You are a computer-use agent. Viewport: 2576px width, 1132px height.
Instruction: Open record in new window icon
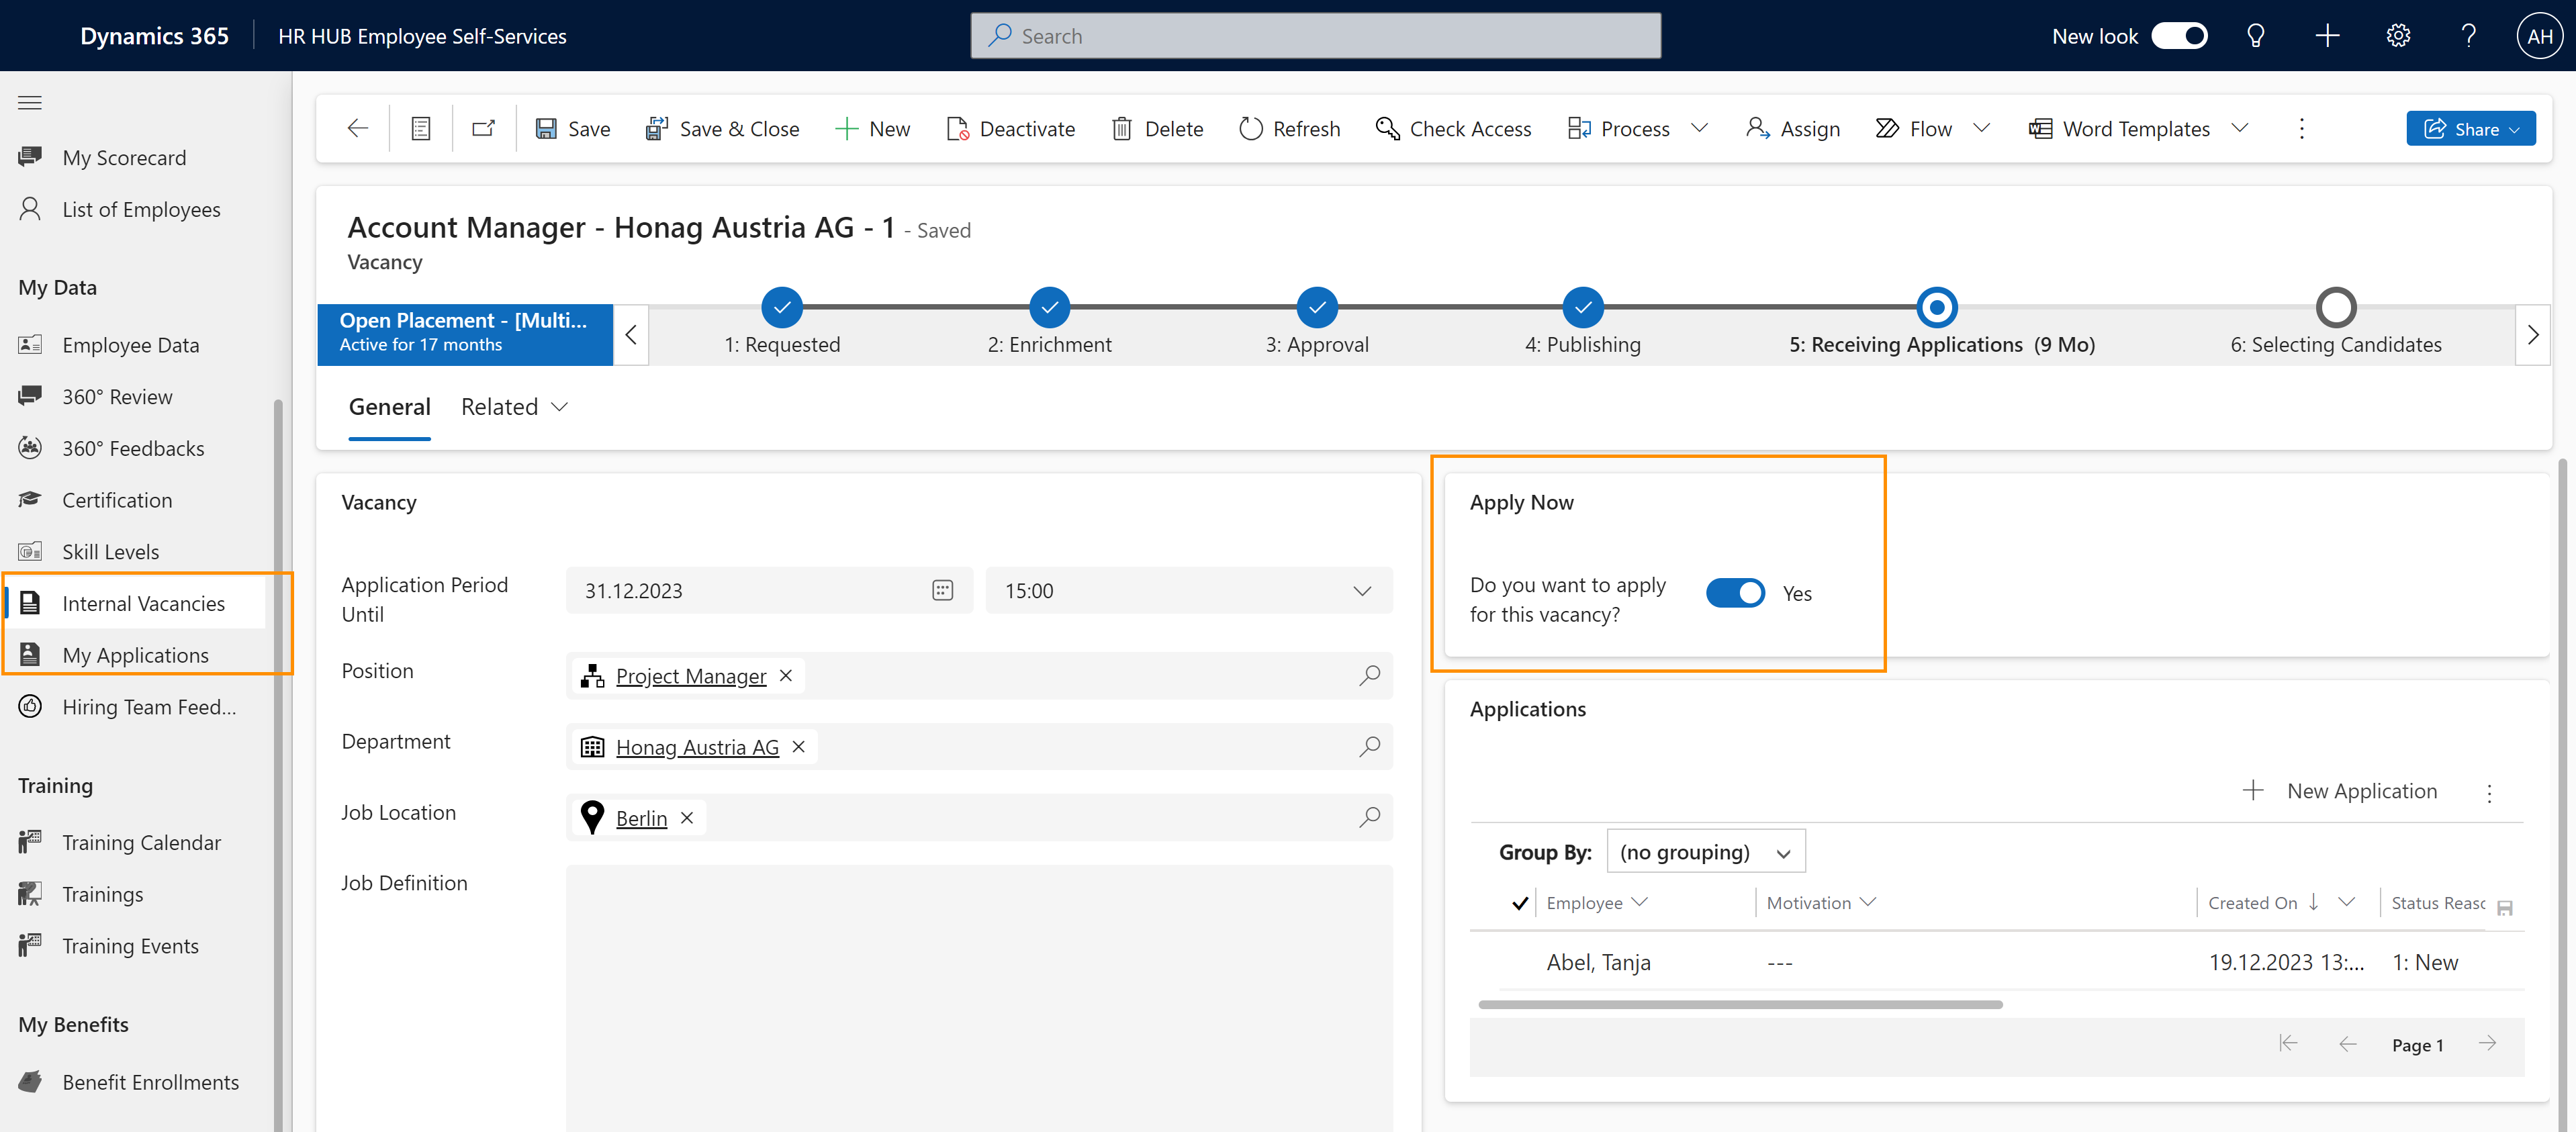pos(484,128)
